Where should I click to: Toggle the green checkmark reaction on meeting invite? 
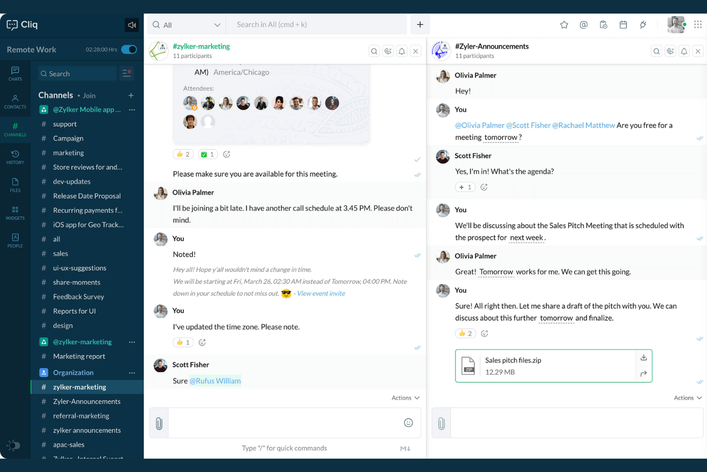pos(208,154)
